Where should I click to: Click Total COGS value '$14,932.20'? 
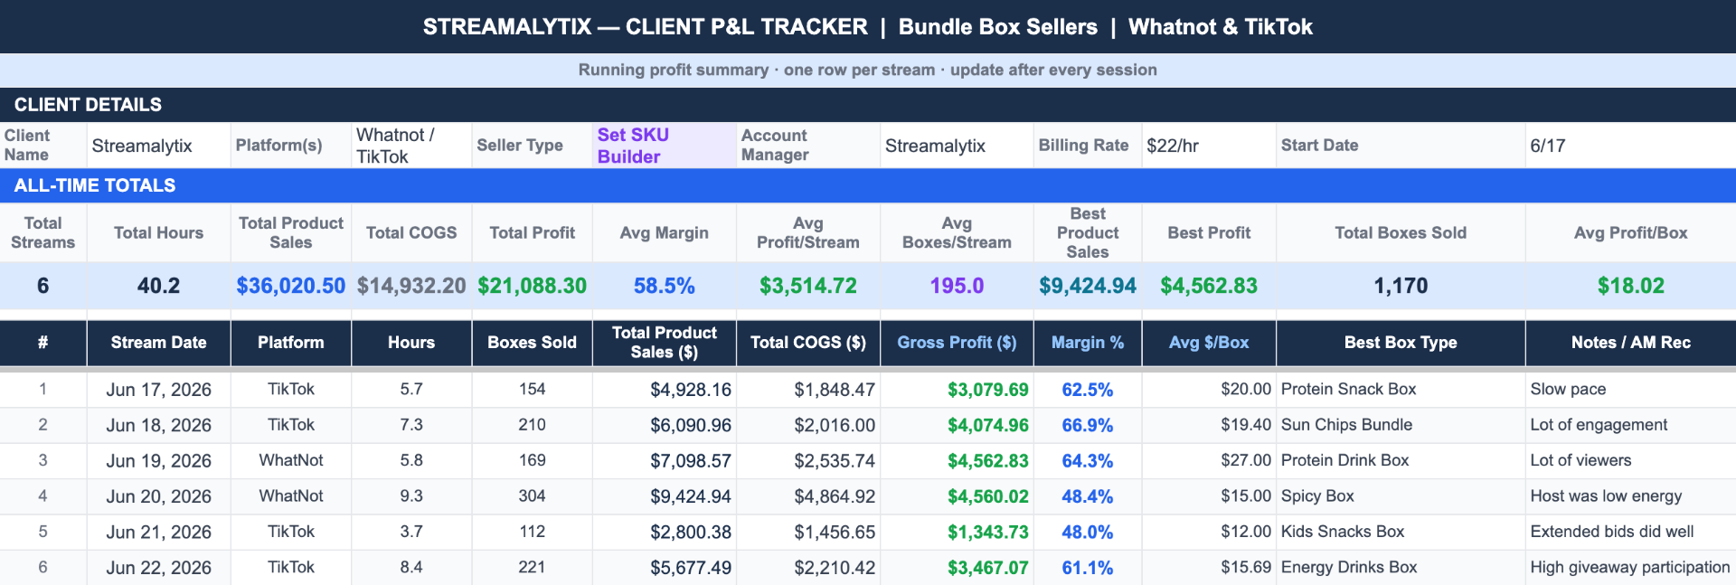(x=411, y=286)
